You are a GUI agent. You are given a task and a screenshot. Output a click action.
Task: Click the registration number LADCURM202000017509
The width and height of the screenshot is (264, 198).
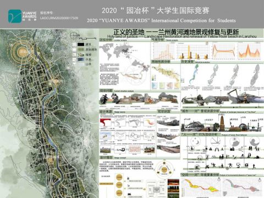[59, 18]
